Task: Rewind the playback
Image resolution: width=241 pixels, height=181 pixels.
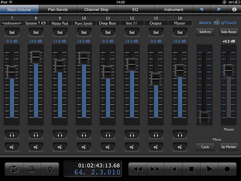Action: coord(138,169)
